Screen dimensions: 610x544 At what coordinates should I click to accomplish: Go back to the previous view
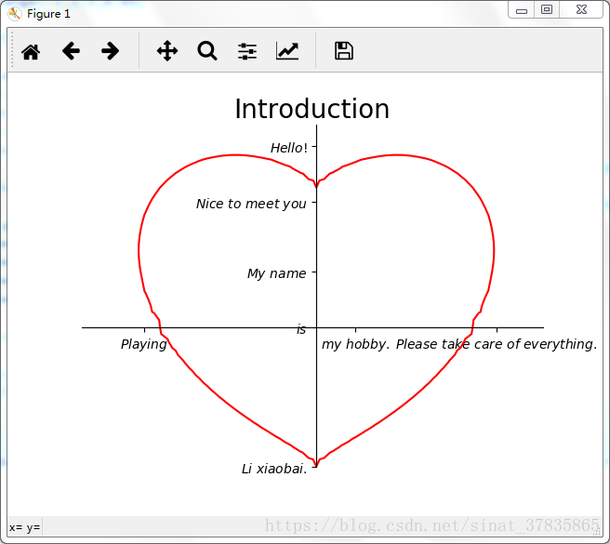pyautogui.click(x=71, y=51)
